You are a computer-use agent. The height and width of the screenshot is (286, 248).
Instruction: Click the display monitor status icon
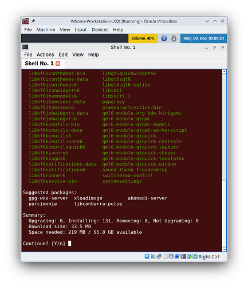click(x=171, y=256)
